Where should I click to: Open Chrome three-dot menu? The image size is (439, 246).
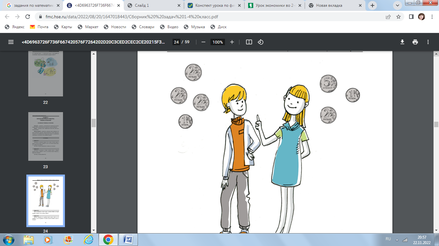click(432, 17)
